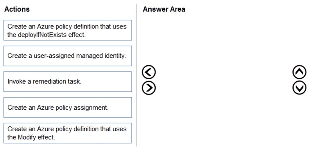Click the empty Answer Area drop zone

(x=223, y=81)
